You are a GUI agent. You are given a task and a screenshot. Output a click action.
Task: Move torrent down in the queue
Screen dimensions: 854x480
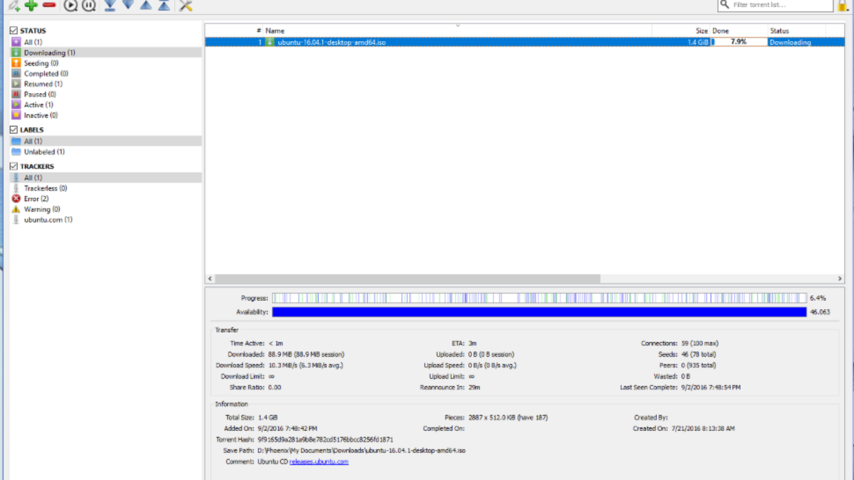128,5
